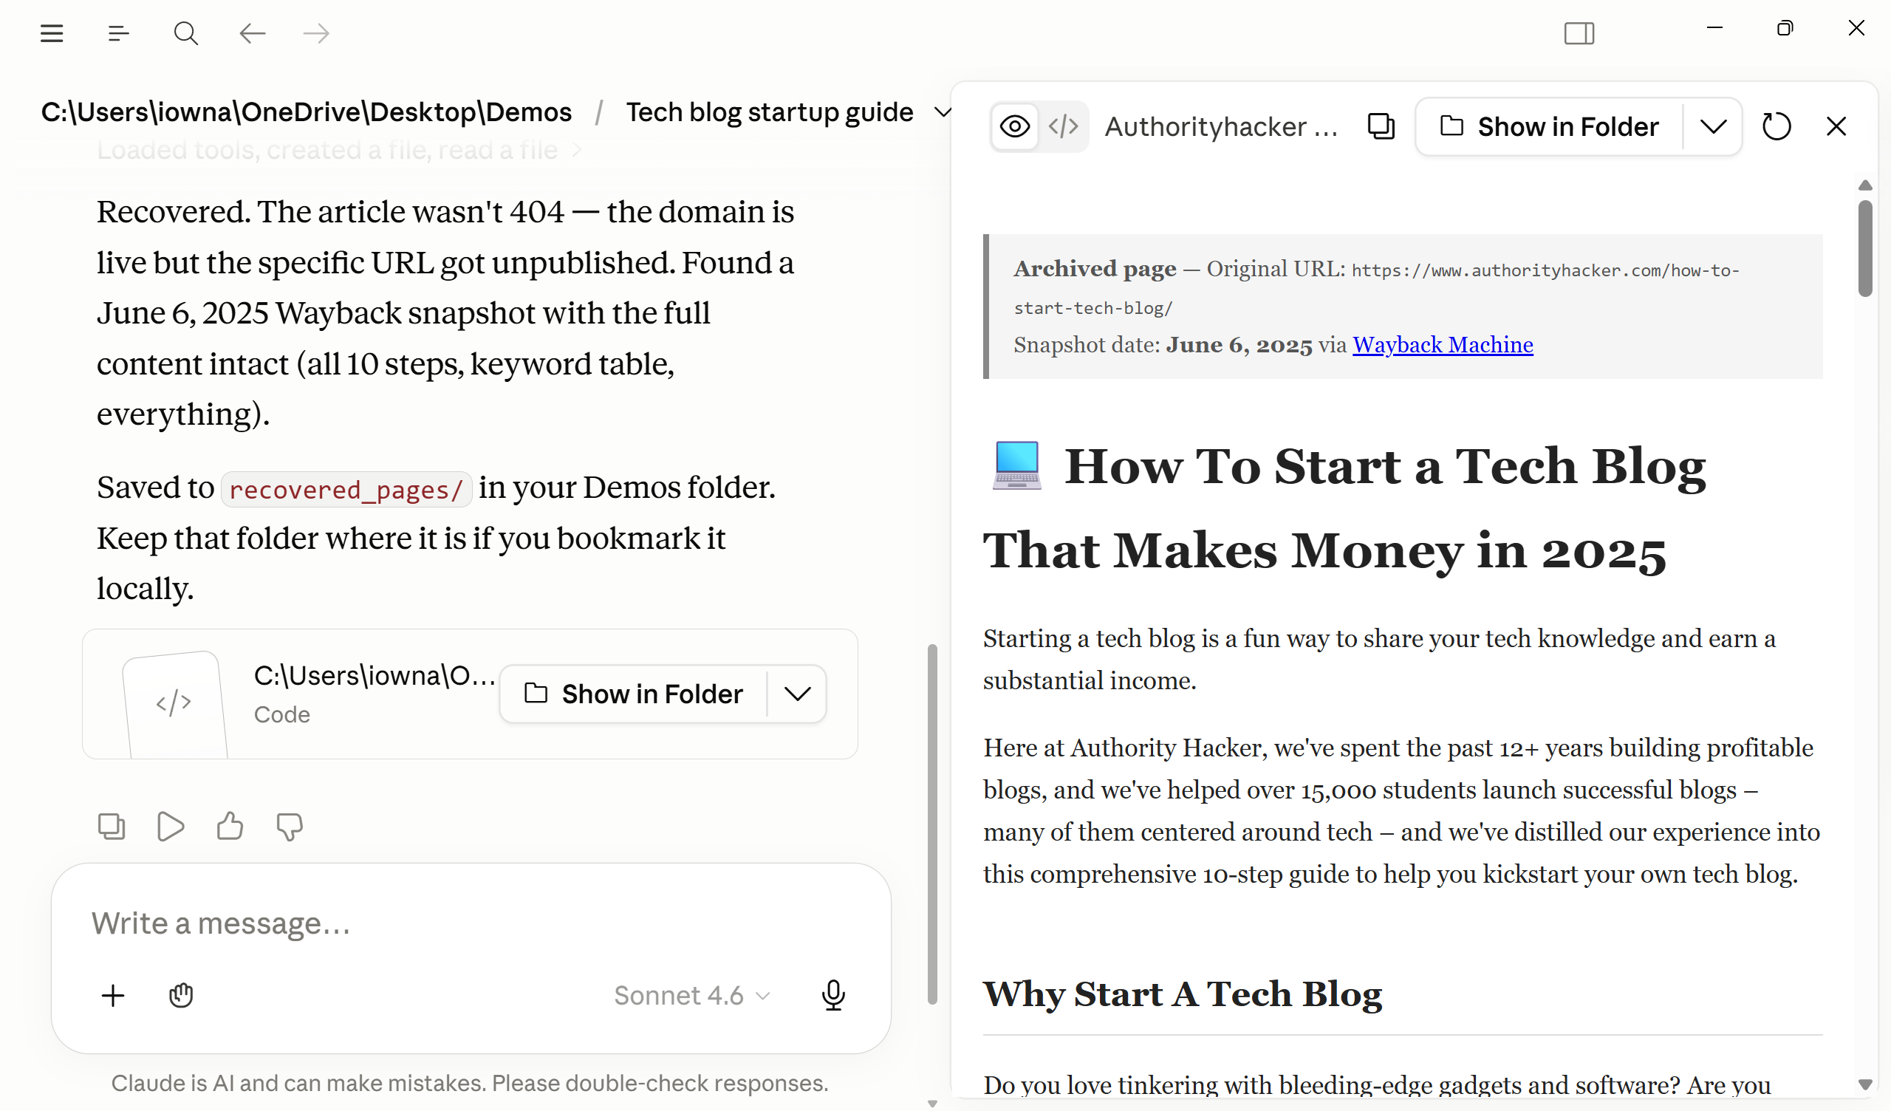
Task: Copy the Authorityhacker file contents
Action: [1381, 126]
